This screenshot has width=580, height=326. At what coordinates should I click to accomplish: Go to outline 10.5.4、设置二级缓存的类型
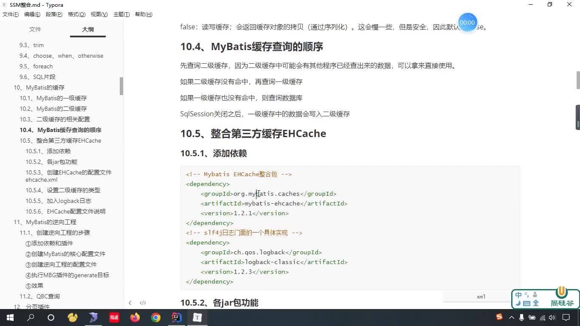point(63,190)
